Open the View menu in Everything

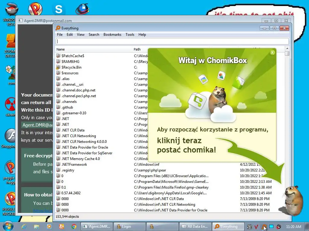(81, 35)
